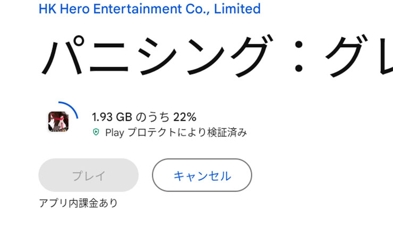Click the word Limited in developer name

click(237, 9)
